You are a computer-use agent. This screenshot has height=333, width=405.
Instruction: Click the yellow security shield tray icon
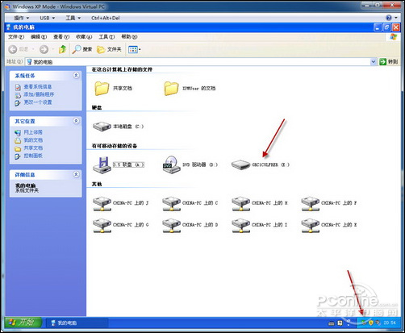(371, 323)
